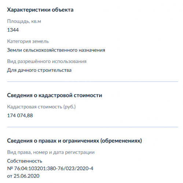Click the label Кадастровая стоимость (руб.)
Image resolution: width=183 pixels, height=183 pixels.
click(x=41, y=107)
